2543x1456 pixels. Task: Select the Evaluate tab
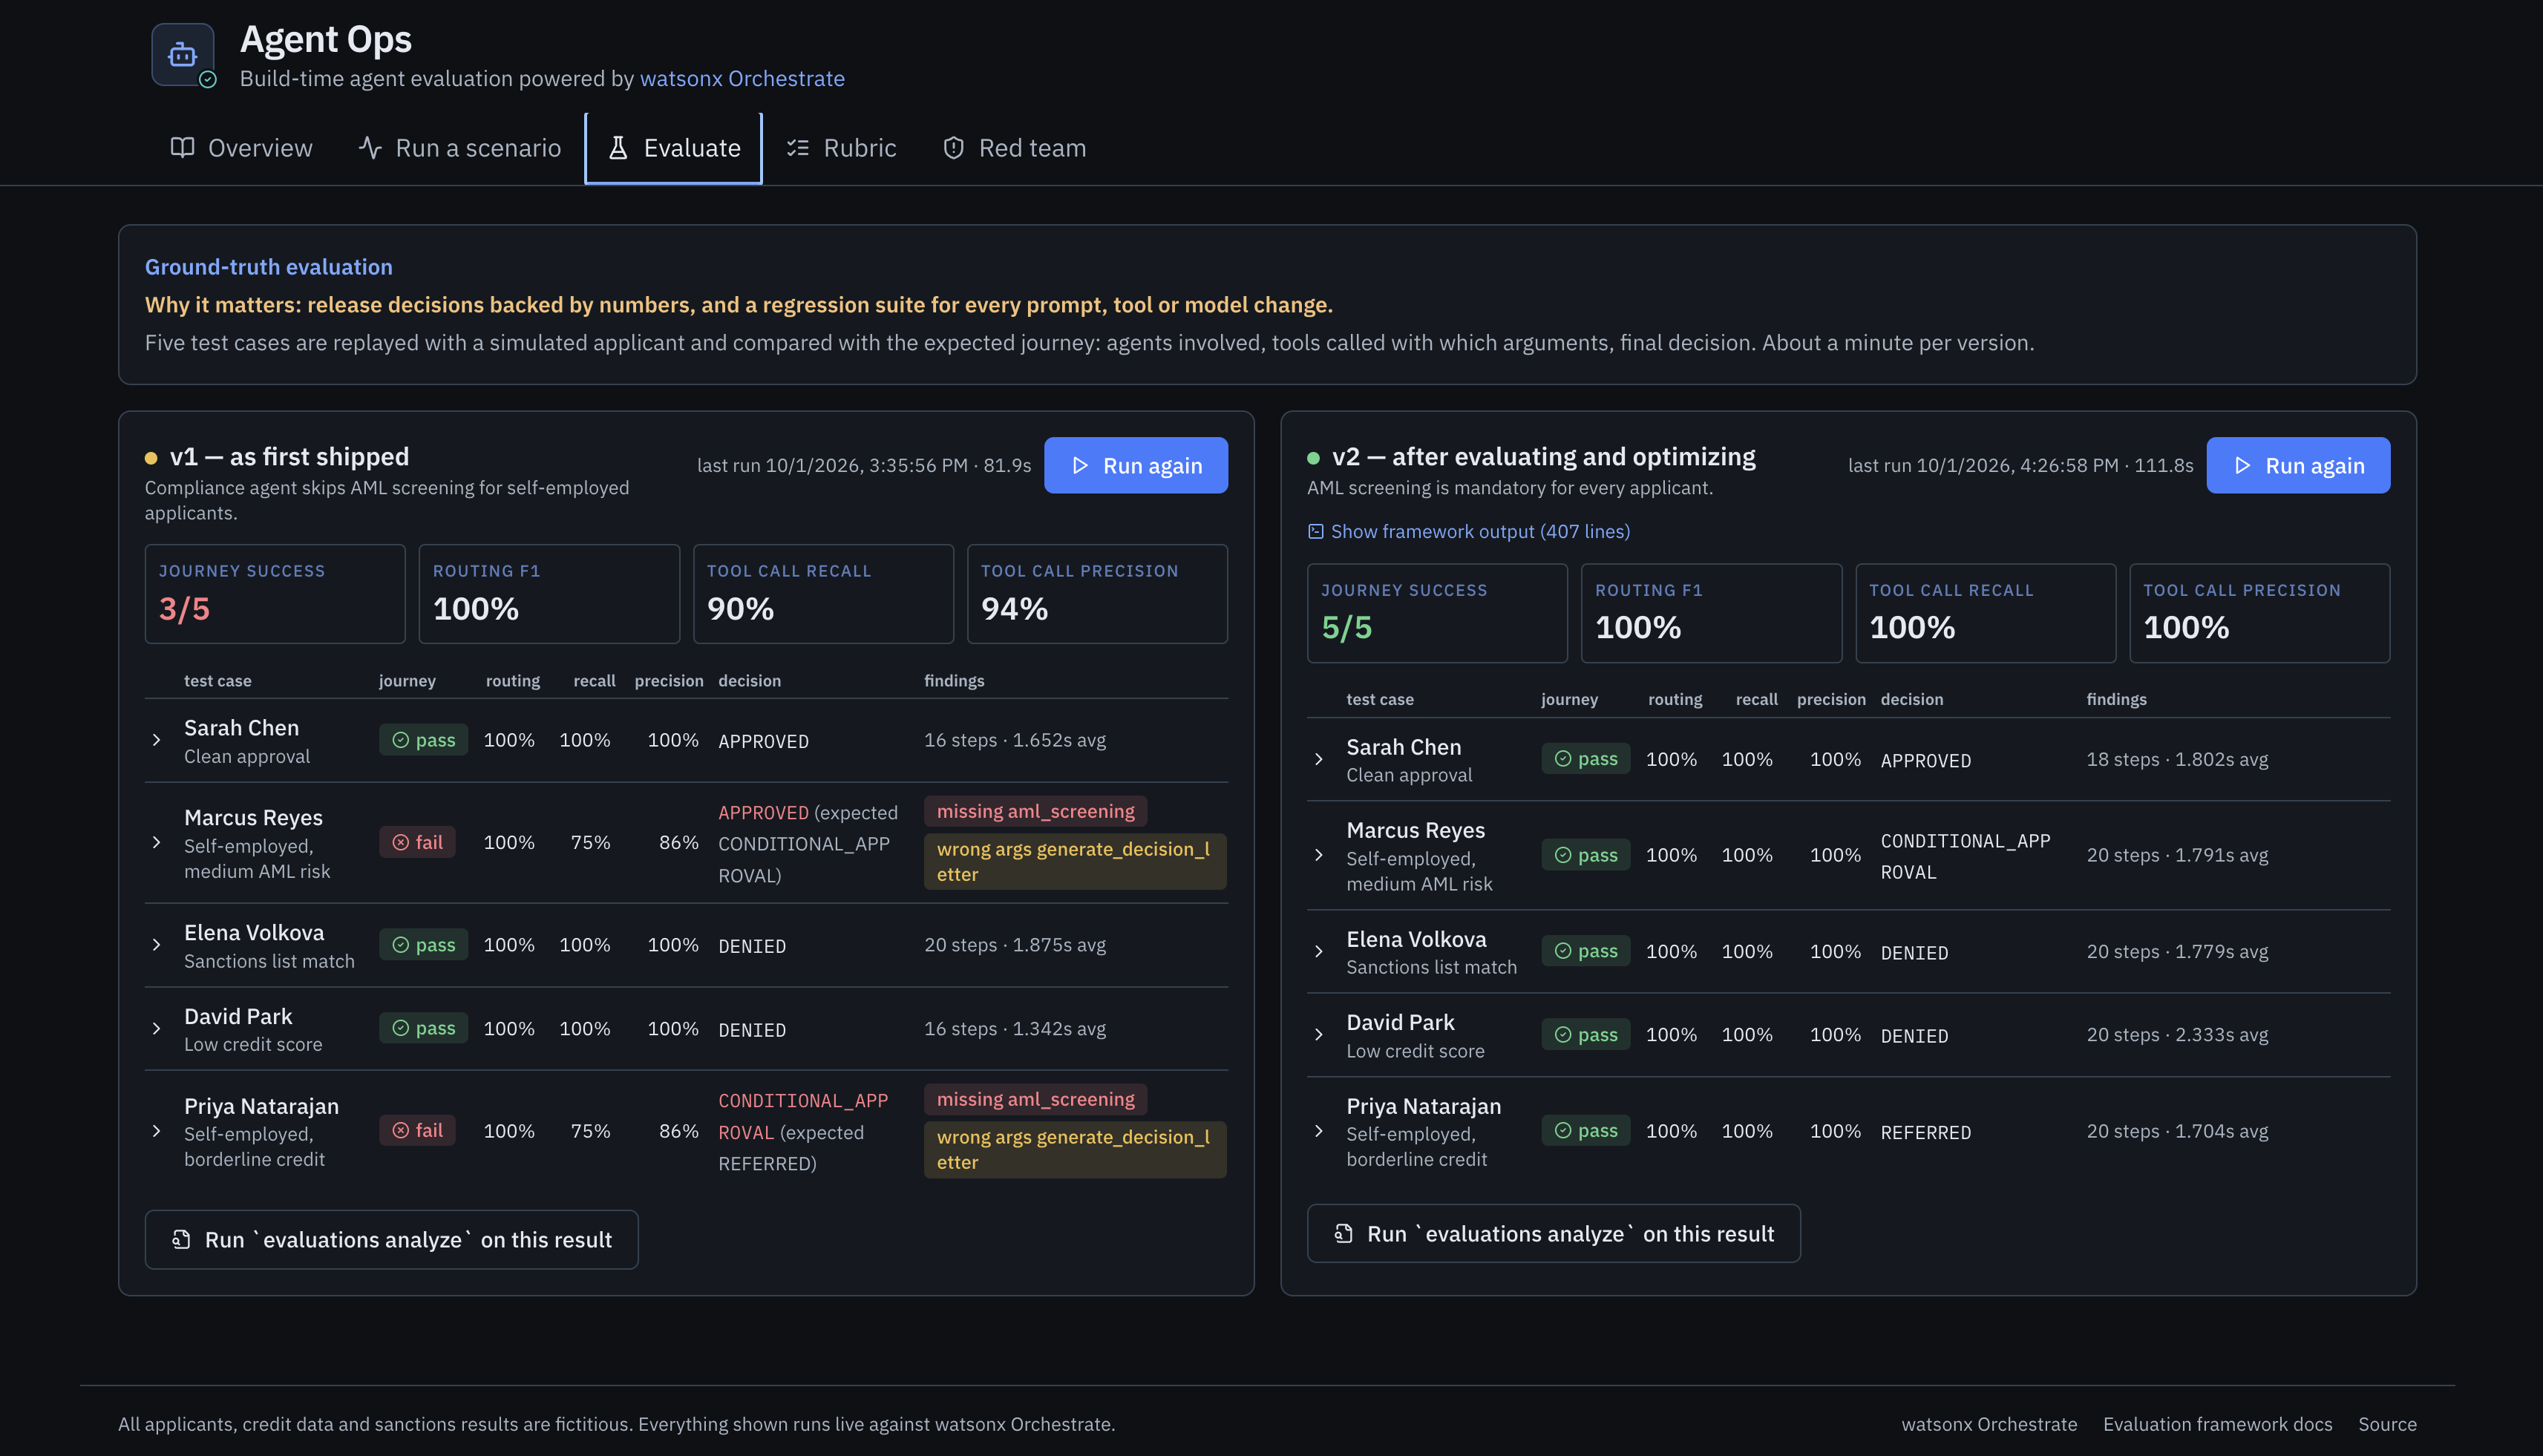click(674, 148)
